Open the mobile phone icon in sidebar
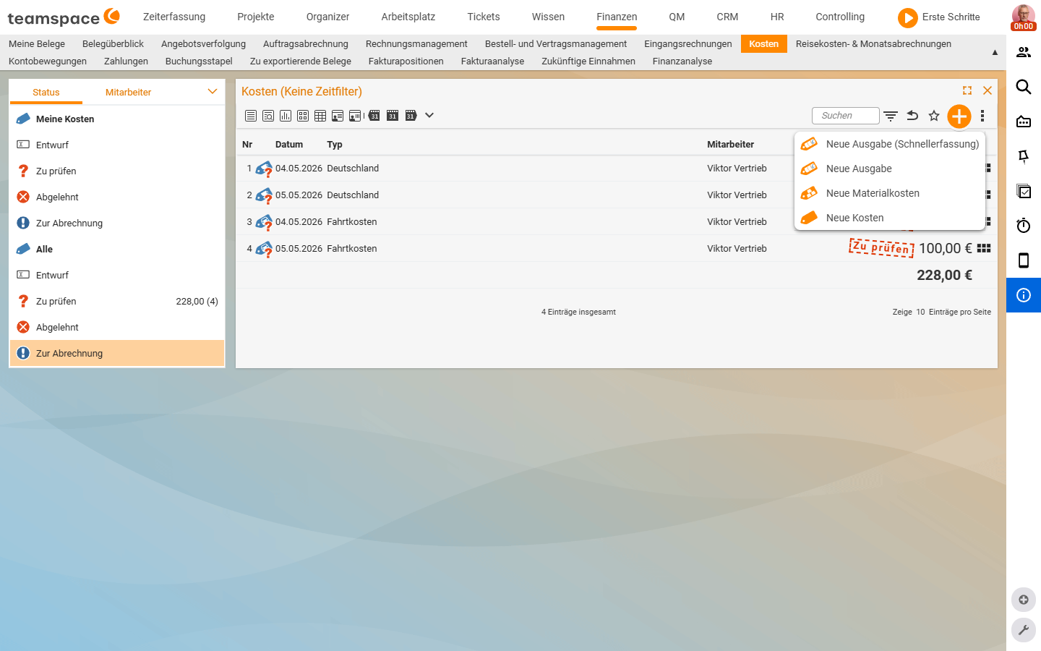The height and width of the screenshot is (651, 1041). 1024,260
